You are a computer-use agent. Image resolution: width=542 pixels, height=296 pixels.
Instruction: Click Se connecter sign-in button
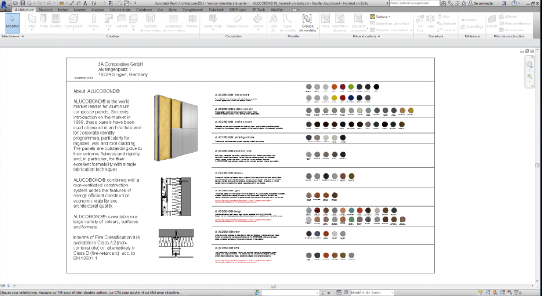(x=481, y=3)
